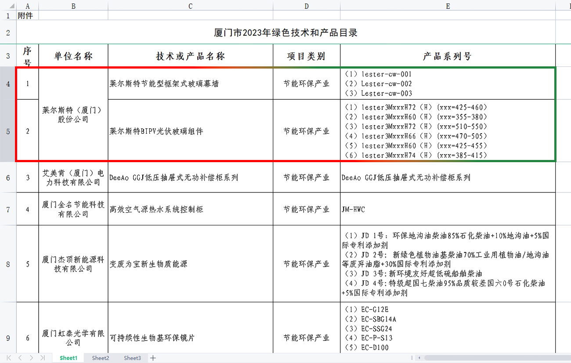
Task: Select row 8 header
Action: [x=8, y=264]
